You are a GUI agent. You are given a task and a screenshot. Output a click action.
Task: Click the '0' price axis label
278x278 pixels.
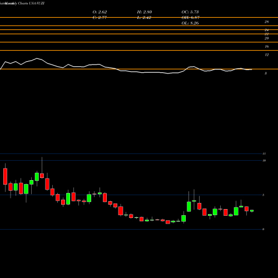pyautogui.click(x=264, y=229)
